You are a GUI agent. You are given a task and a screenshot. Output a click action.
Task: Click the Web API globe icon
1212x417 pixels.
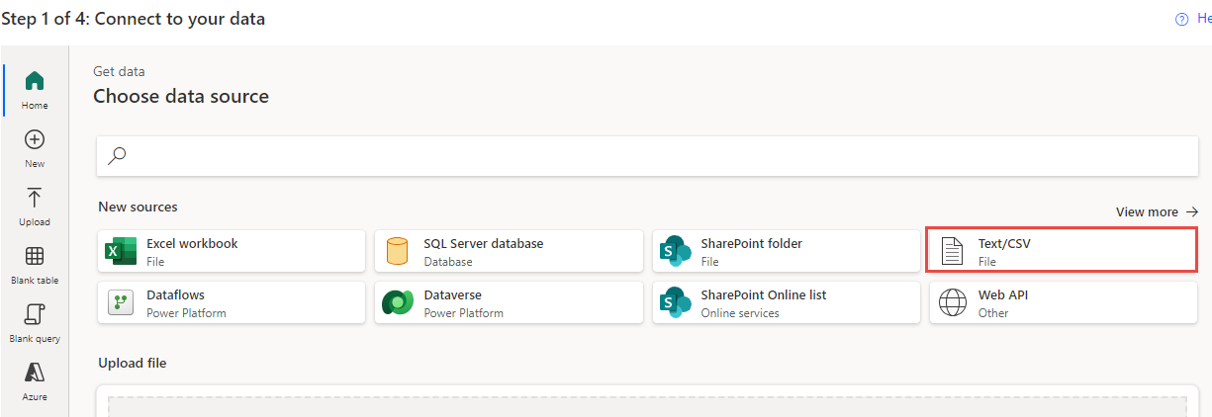point(952,302)
